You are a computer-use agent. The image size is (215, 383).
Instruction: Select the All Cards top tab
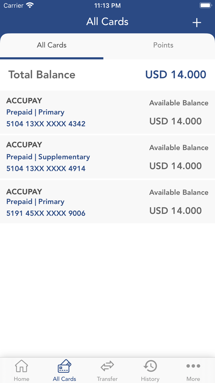coord(52,45)
